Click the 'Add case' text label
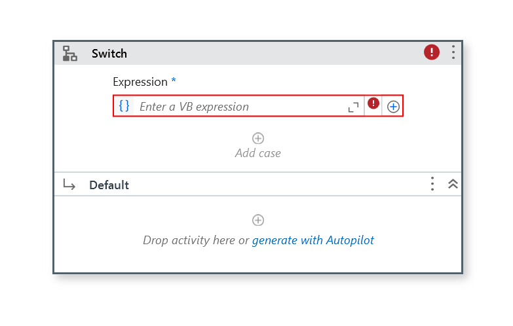Screen dimensions: 513x326 [257, 153]
